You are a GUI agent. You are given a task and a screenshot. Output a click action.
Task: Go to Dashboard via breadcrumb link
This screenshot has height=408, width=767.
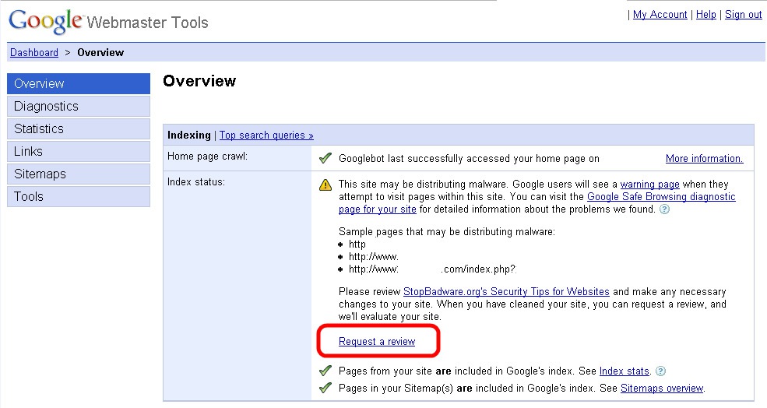click(34, 52)
